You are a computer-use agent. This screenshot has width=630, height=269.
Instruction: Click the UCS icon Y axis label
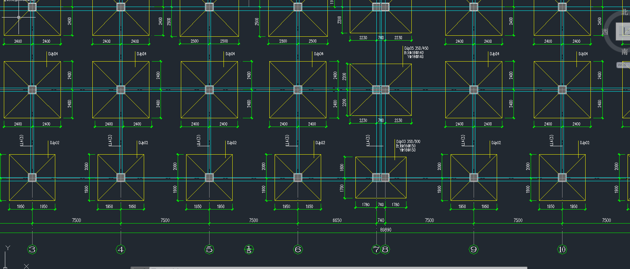[x=8, y=248]
